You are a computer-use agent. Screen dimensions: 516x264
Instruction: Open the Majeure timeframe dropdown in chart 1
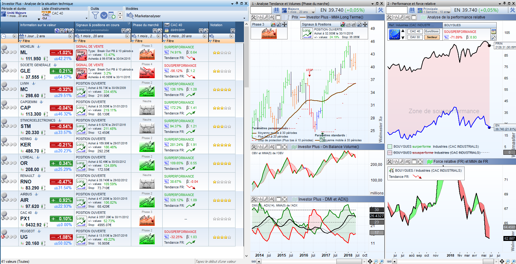pyautogui.click(x=313, y=12)
